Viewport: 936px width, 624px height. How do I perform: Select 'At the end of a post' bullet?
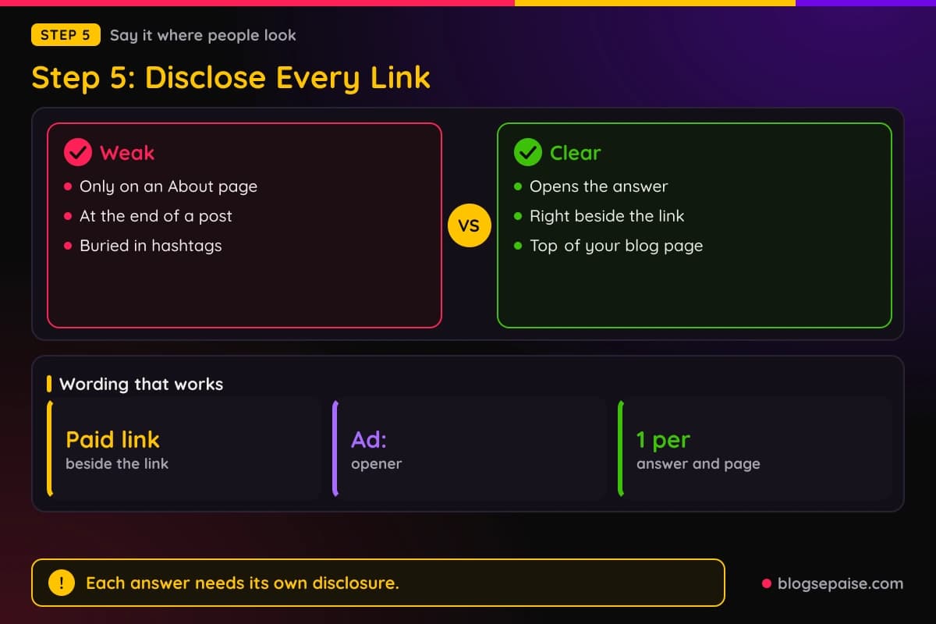pyautogui.click(x=156, y=216)
